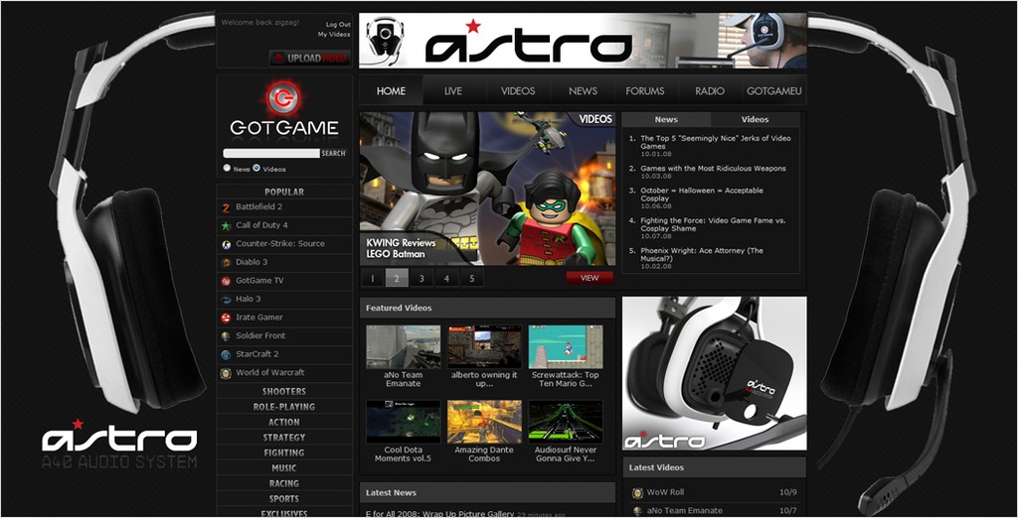Open the GOTGAMEU navigation tab
Image resolution: width=1018 pixels, height=518 pixels.
click(x=773, y=90)
